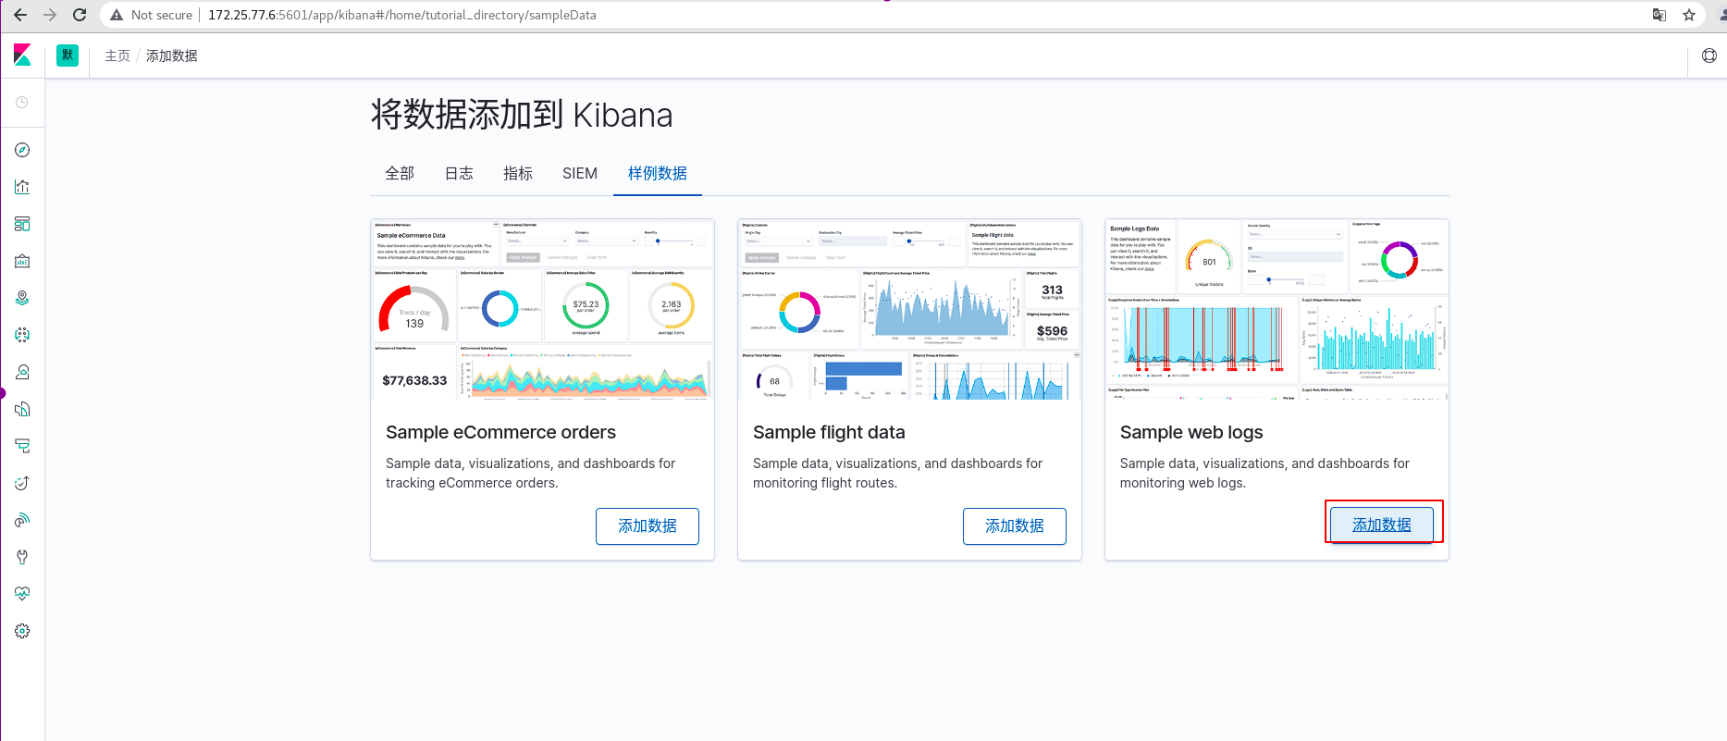The image size is (1727, 741).
Task: Open the green default space avatar
Action: point(68,56)
